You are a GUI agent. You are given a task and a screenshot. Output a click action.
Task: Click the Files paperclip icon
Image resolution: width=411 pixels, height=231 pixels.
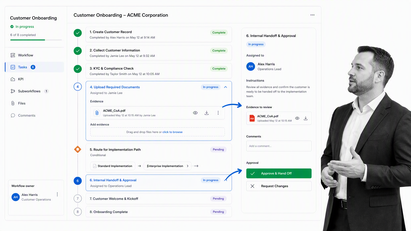click(x=13, y=103)
